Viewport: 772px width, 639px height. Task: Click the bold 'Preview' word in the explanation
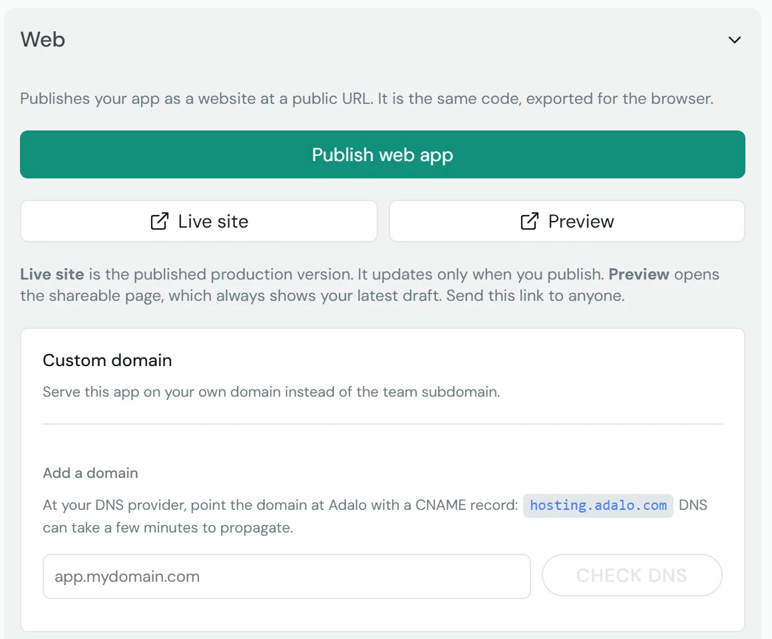pyautogui.click(x=639, y=274)
